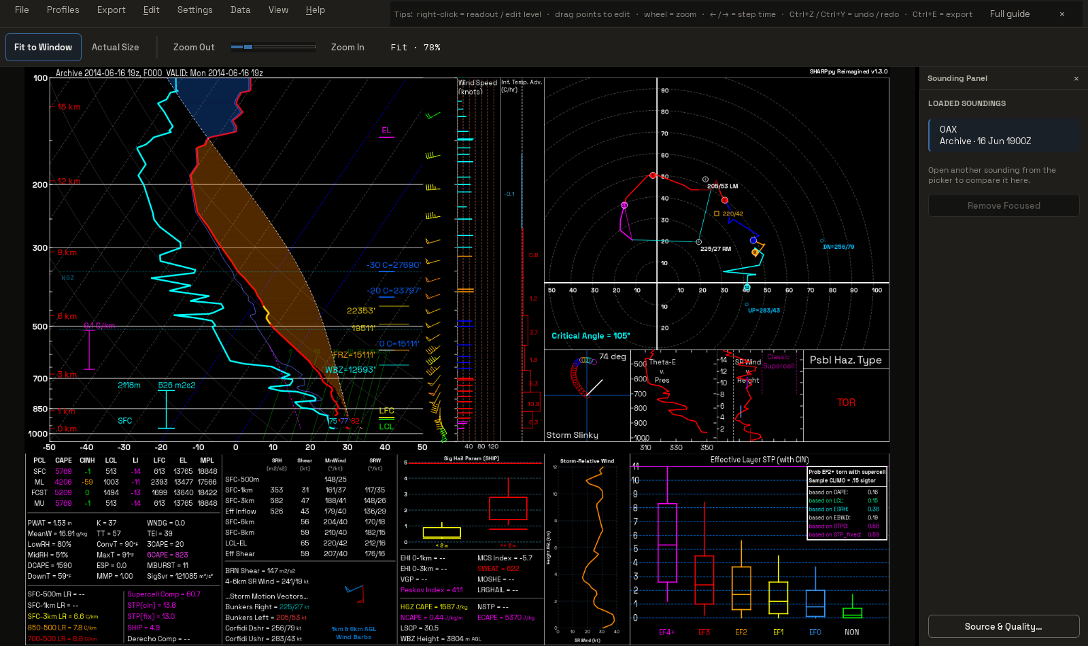Click the Storm-Relative Wind profile plot

(586, 549)
